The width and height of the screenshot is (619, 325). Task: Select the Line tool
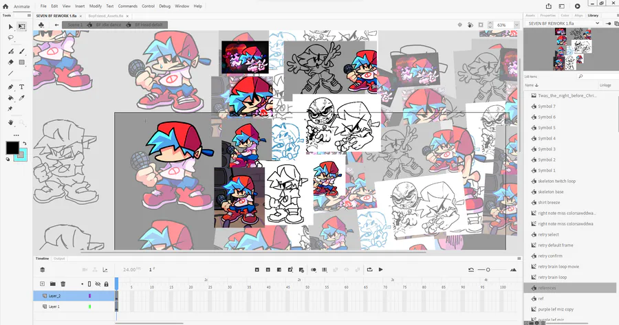(x=10, y=73)
